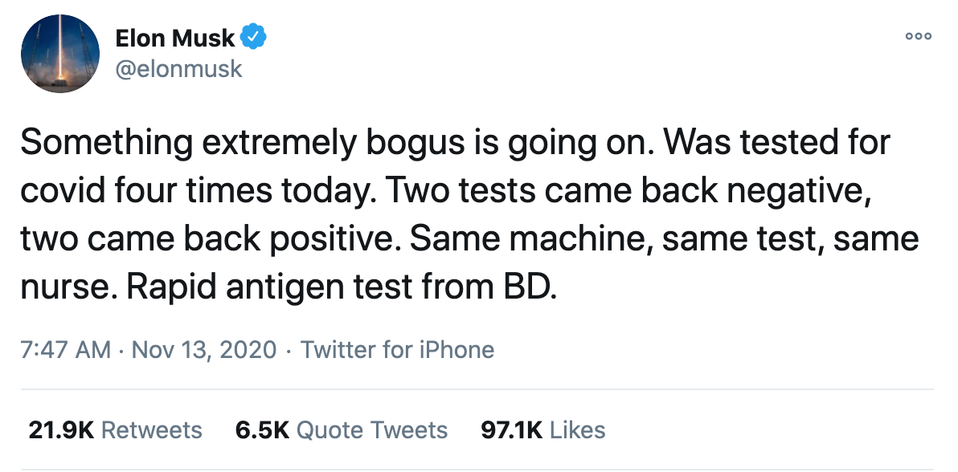Click the 6.5K quote count number
The image size is (958, 472).
(262, 429)
